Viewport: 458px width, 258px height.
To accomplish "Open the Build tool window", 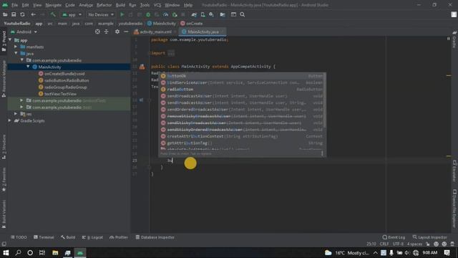I will (68, 237).
